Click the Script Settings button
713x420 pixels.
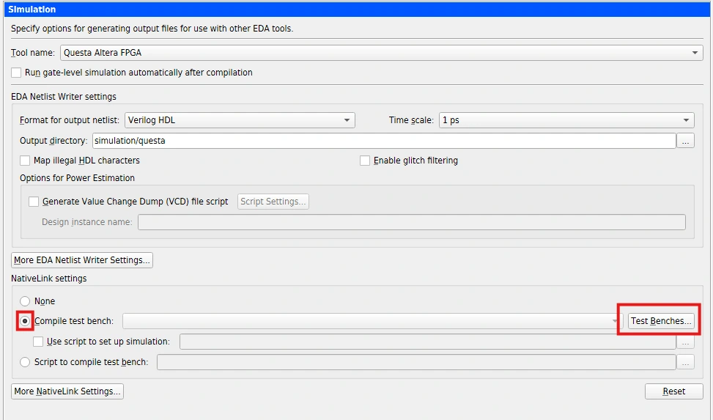[273, 202]
